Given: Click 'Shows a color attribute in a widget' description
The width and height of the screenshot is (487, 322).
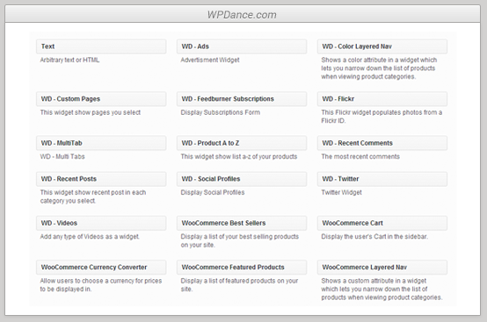Looking at the screenshot, I should [x=379, y=68].
